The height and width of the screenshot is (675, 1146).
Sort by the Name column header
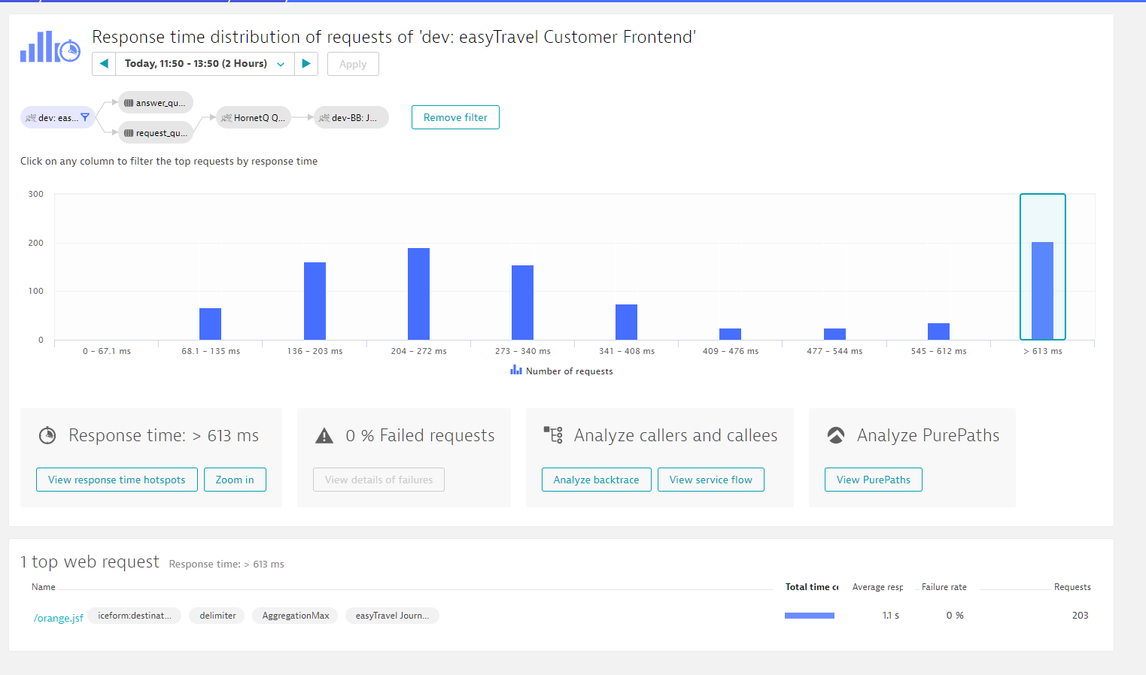pyautogui.click(x=44, y=587)
